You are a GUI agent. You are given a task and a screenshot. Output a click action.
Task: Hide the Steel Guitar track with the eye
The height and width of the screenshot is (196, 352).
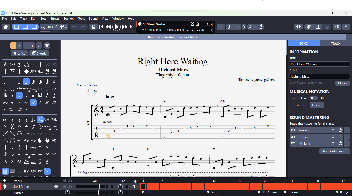pos(56,186)
